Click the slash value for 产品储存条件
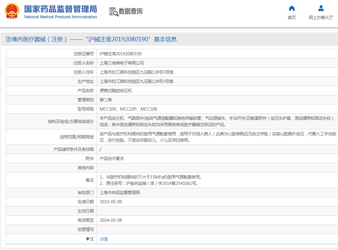Screen dimensions: 338x250 pos(100,149)
